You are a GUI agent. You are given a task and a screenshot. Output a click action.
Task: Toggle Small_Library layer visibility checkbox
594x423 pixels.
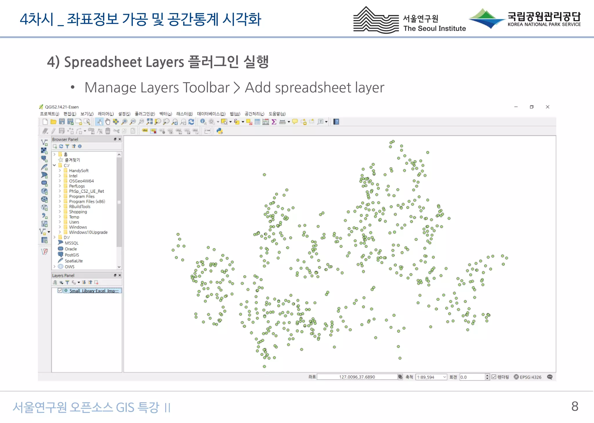click(60, 291)
